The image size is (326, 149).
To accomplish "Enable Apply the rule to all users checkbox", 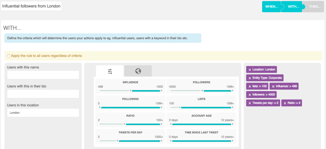I will coord(9,56).
